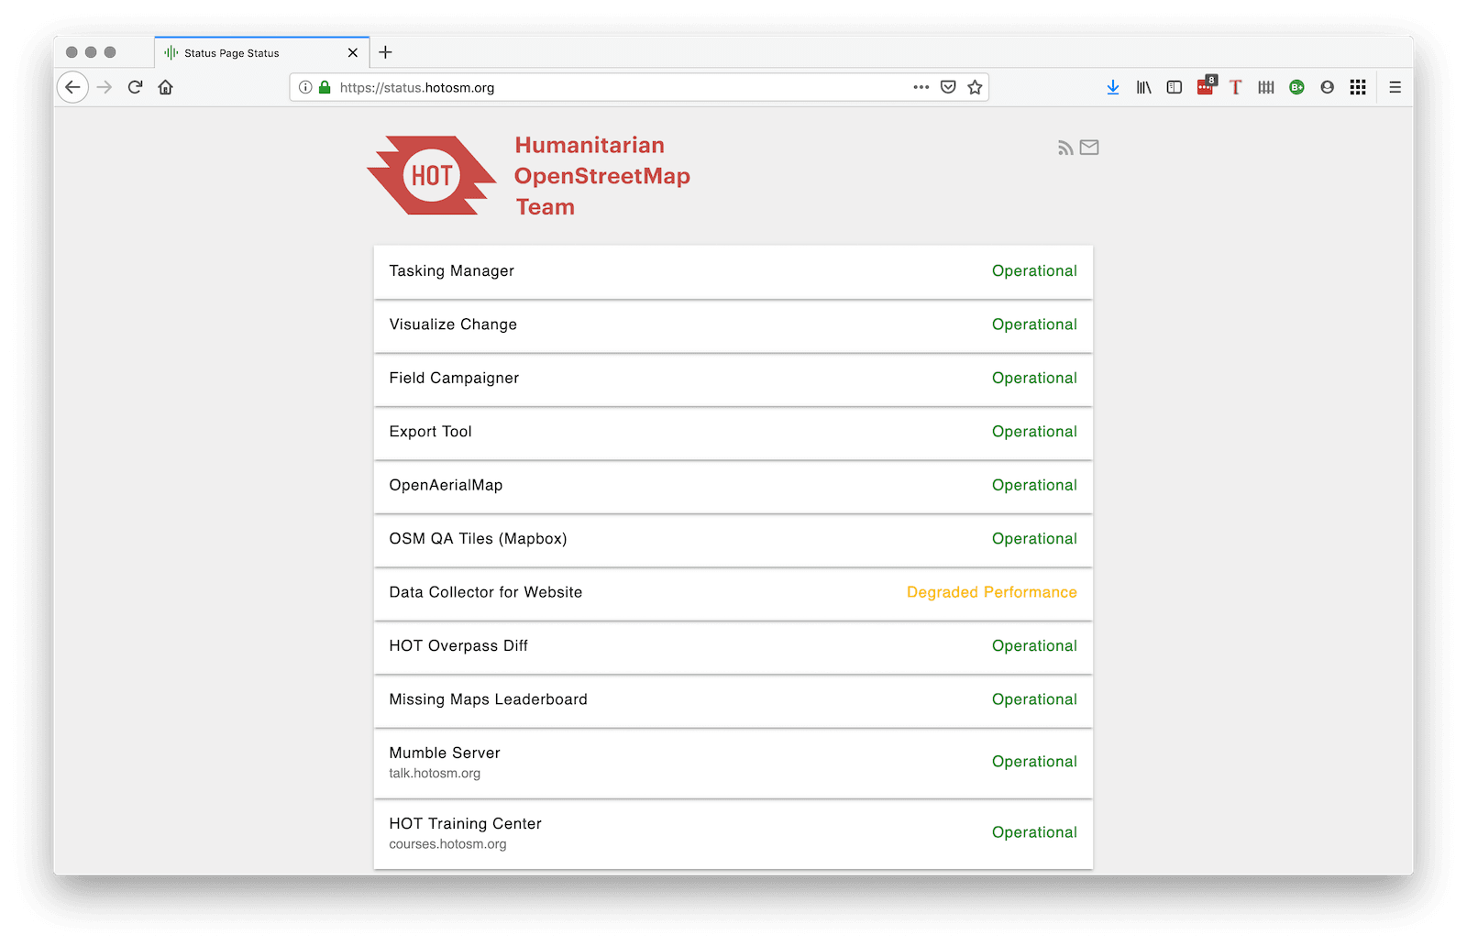Go back to the previous page

[x=73, y=87]
